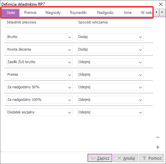Open help with the Pomoc button
Image resolution: width=166 pixels, height=164 pixels.
pos(151,158)
